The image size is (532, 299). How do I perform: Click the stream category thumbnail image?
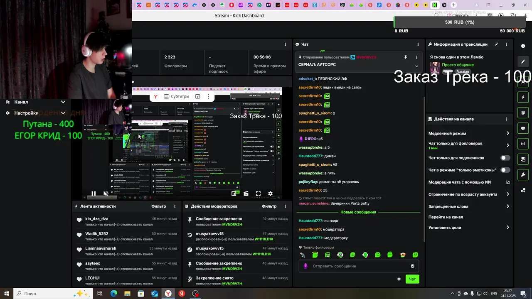[x=435, y=68]
